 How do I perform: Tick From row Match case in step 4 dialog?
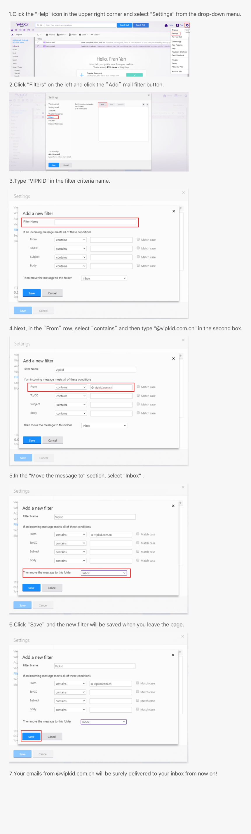click(x=138, y=387)
